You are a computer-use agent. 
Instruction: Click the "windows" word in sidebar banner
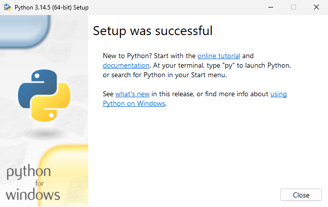[x=33, y=194]
